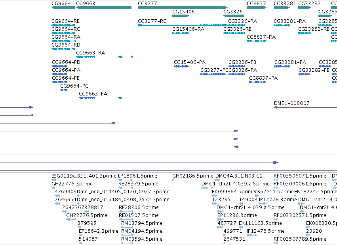Select the CG9663-RA transcript
Image resolution: width=337 pixels, height=245 pixels.
coord(105,57)
